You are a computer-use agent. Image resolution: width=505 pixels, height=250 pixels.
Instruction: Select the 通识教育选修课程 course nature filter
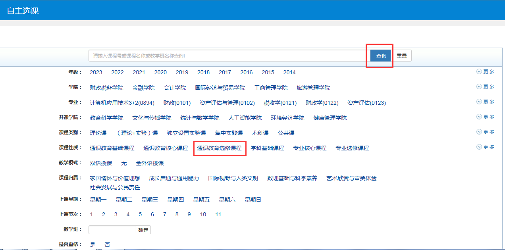219,148
